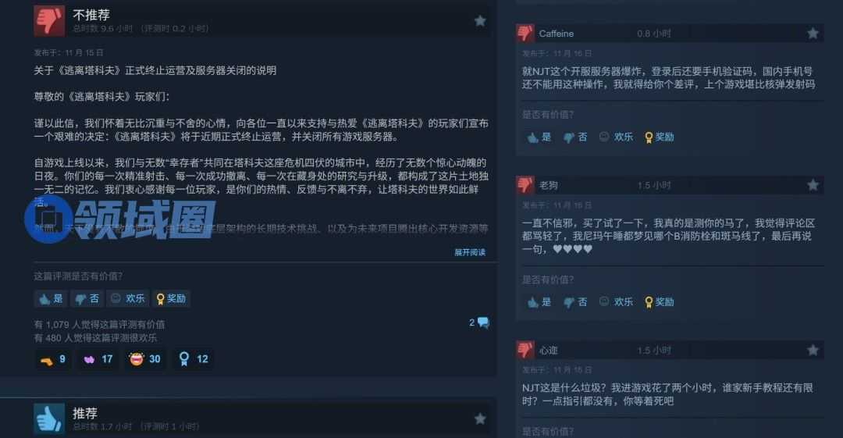Click the laughing face award with count 30
Image resolution: width=843 pixels, height=438 pixels.
[145, 359]
